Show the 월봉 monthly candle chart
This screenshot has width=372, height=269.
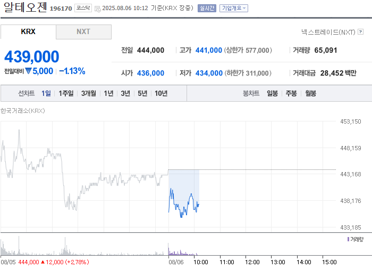point(310,93)
